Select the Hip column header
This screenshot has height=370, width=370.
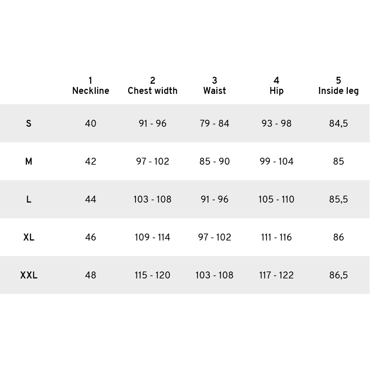click(x=276, y=86)
